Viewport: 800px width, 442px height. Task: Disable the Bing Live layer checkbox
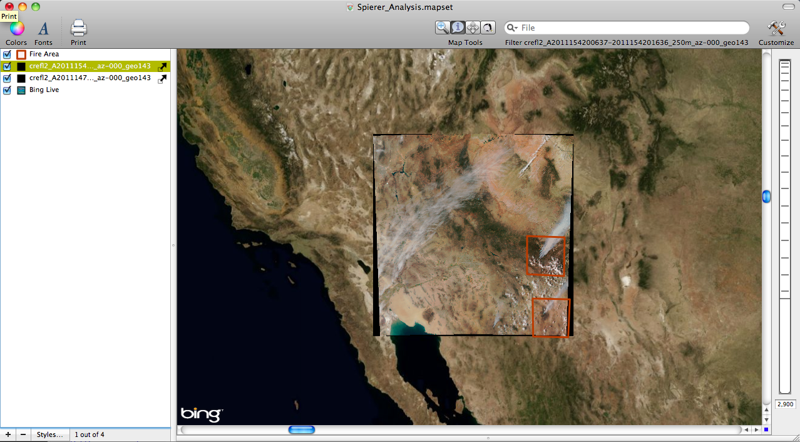[x=7, y=90]
